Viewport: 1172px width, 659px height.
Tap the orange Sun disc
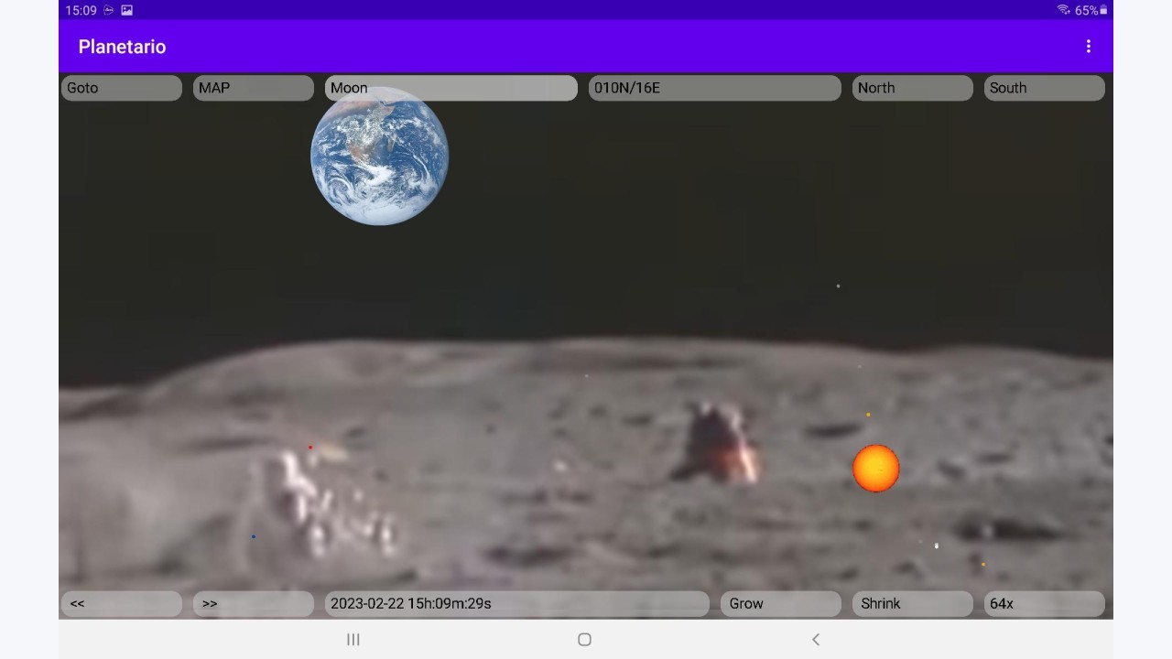click(876, 469)
